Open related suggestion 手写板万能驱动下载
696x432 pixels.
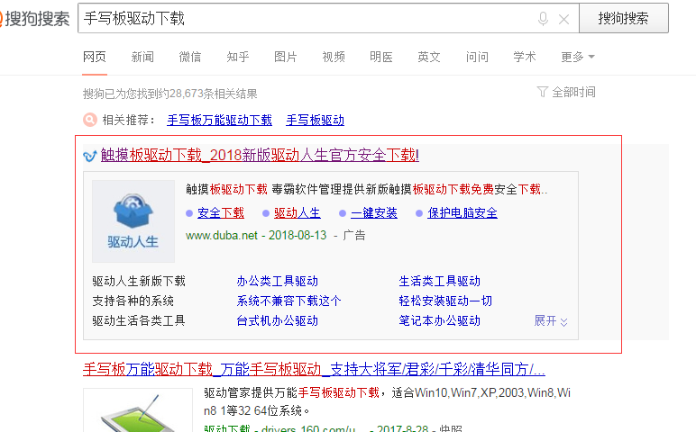point(219,120)
